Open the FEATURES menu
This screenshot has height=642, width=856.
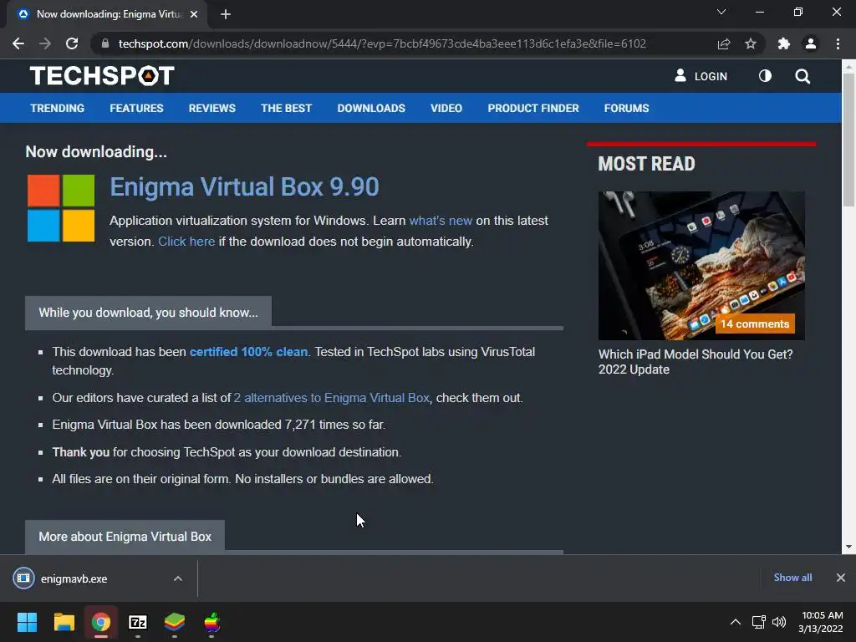coord(136,108)
